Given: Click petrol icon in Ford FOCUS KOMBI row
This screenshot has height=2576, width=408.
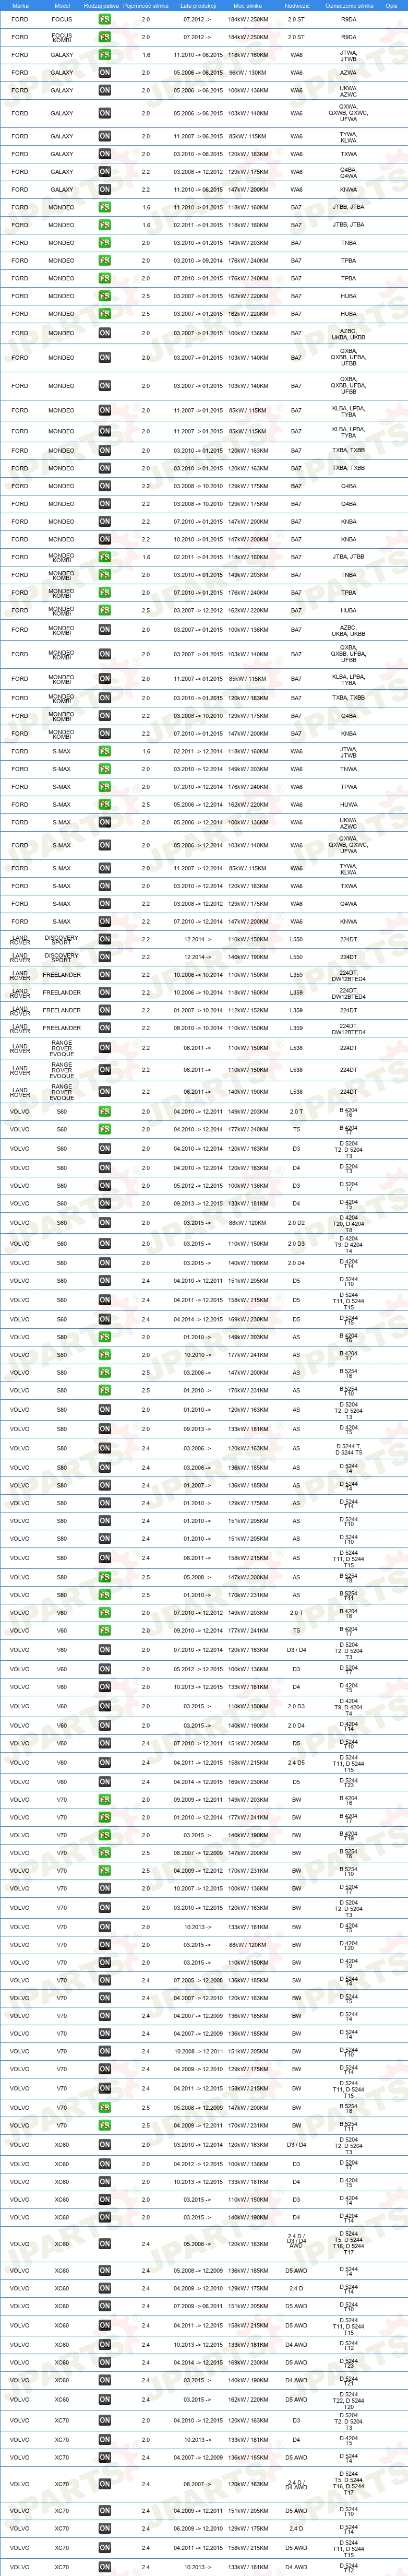Looking at the screenshot, I should click(x=105, y=37).
